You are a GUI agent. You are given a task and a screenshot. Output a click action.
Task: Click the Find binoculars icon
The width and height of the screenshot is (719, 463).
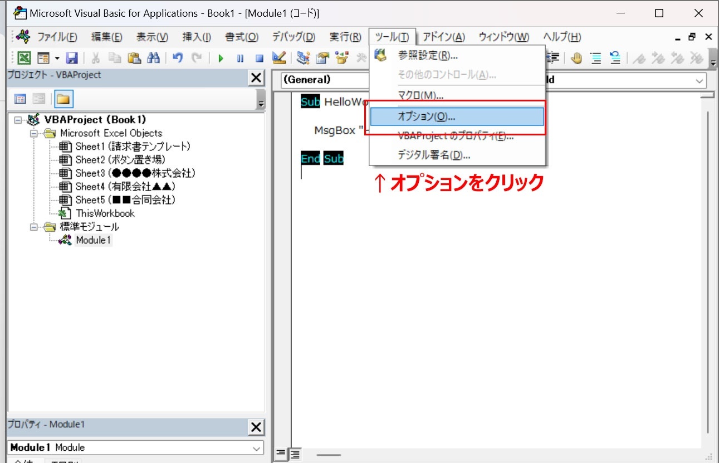click(153, 58)
